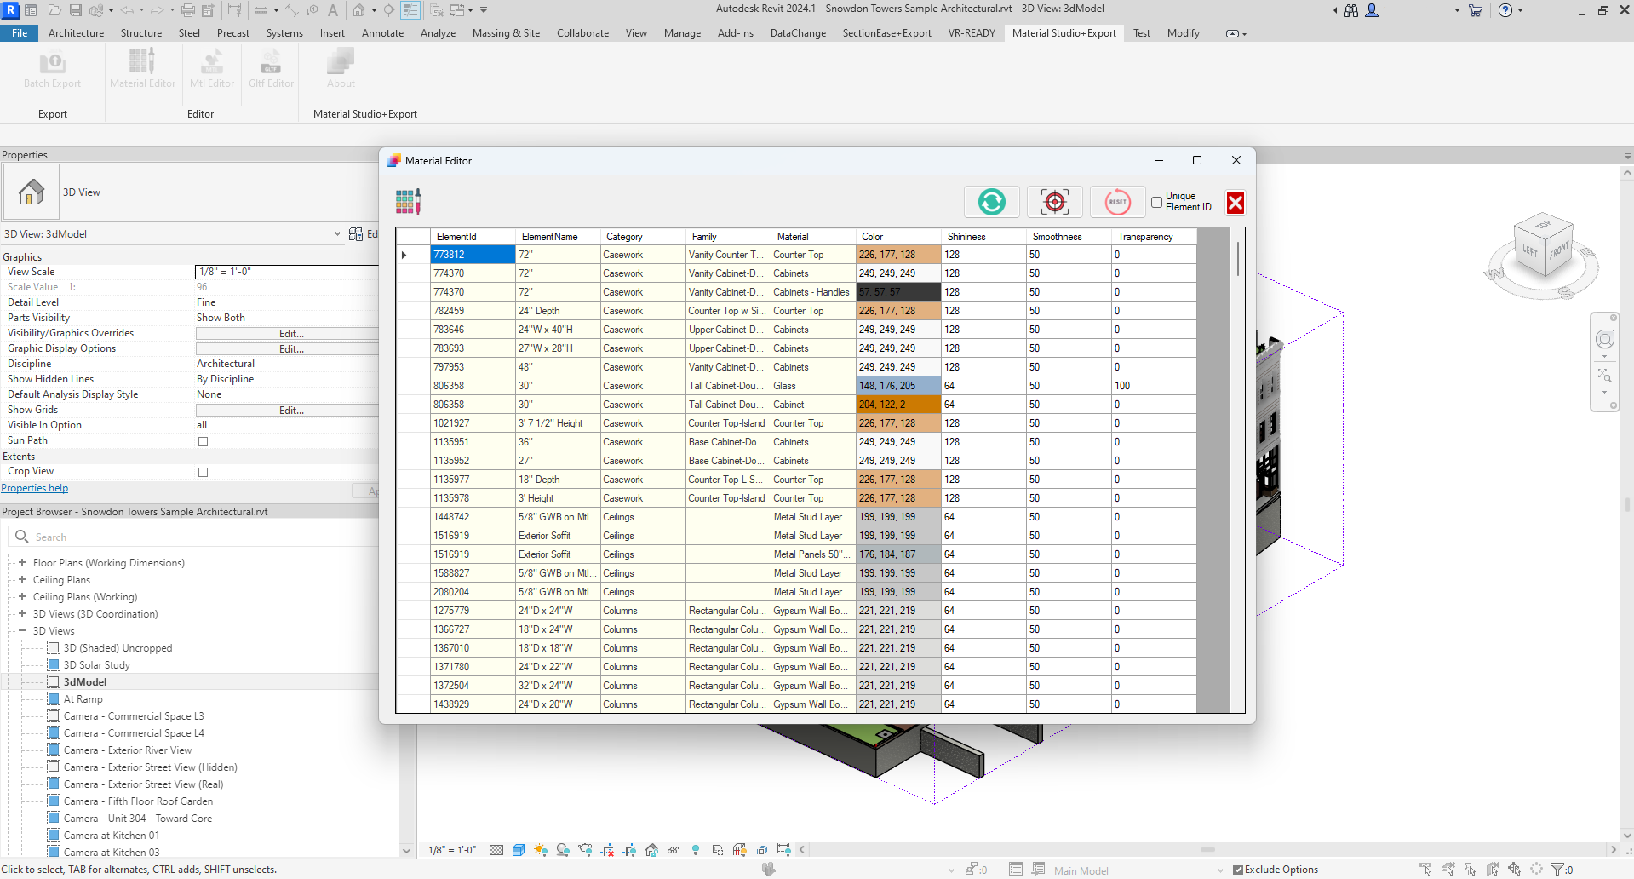Click the Edit Type icon in Properties
This screenshot has height=879, width=1634.
(356, 234)
